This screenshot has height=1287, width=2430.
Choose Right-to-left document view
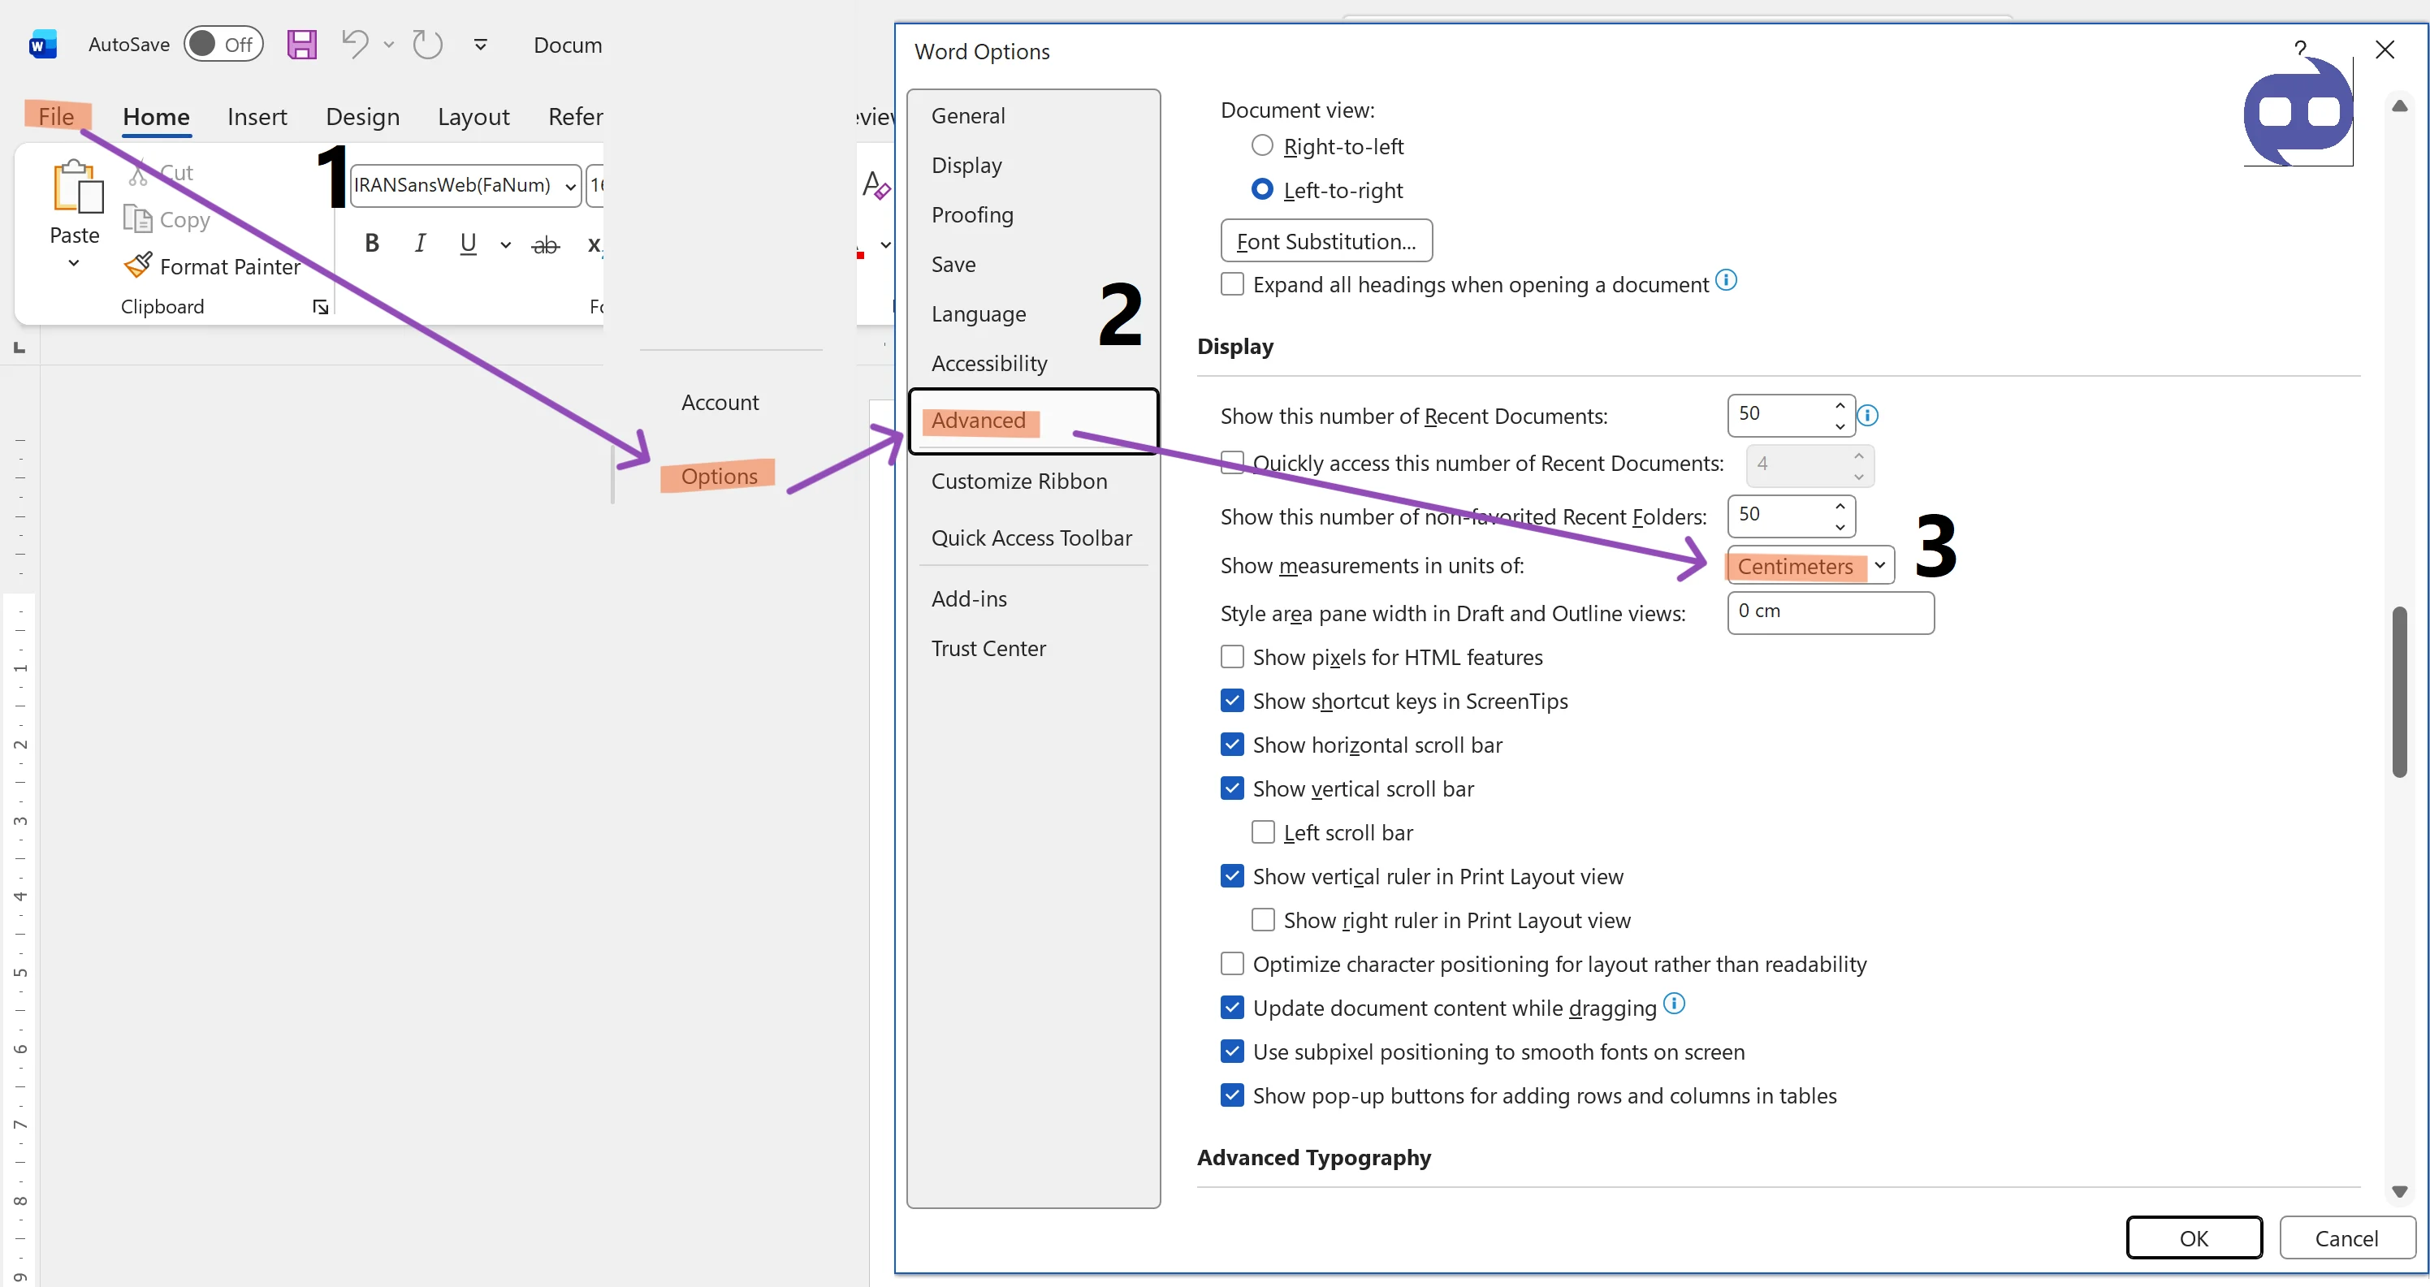(1261, 146)
